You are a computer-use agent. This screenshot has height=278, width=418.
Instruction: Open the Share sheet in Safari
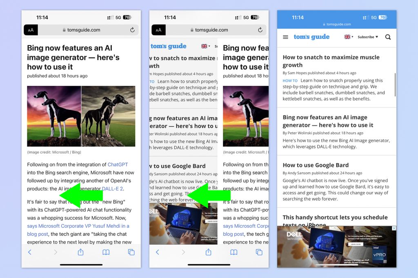tap(80, 252)
